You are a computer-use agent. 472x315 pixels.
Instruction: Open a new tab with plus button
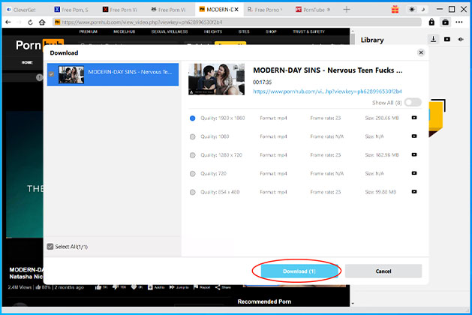[x=346, y=10]
